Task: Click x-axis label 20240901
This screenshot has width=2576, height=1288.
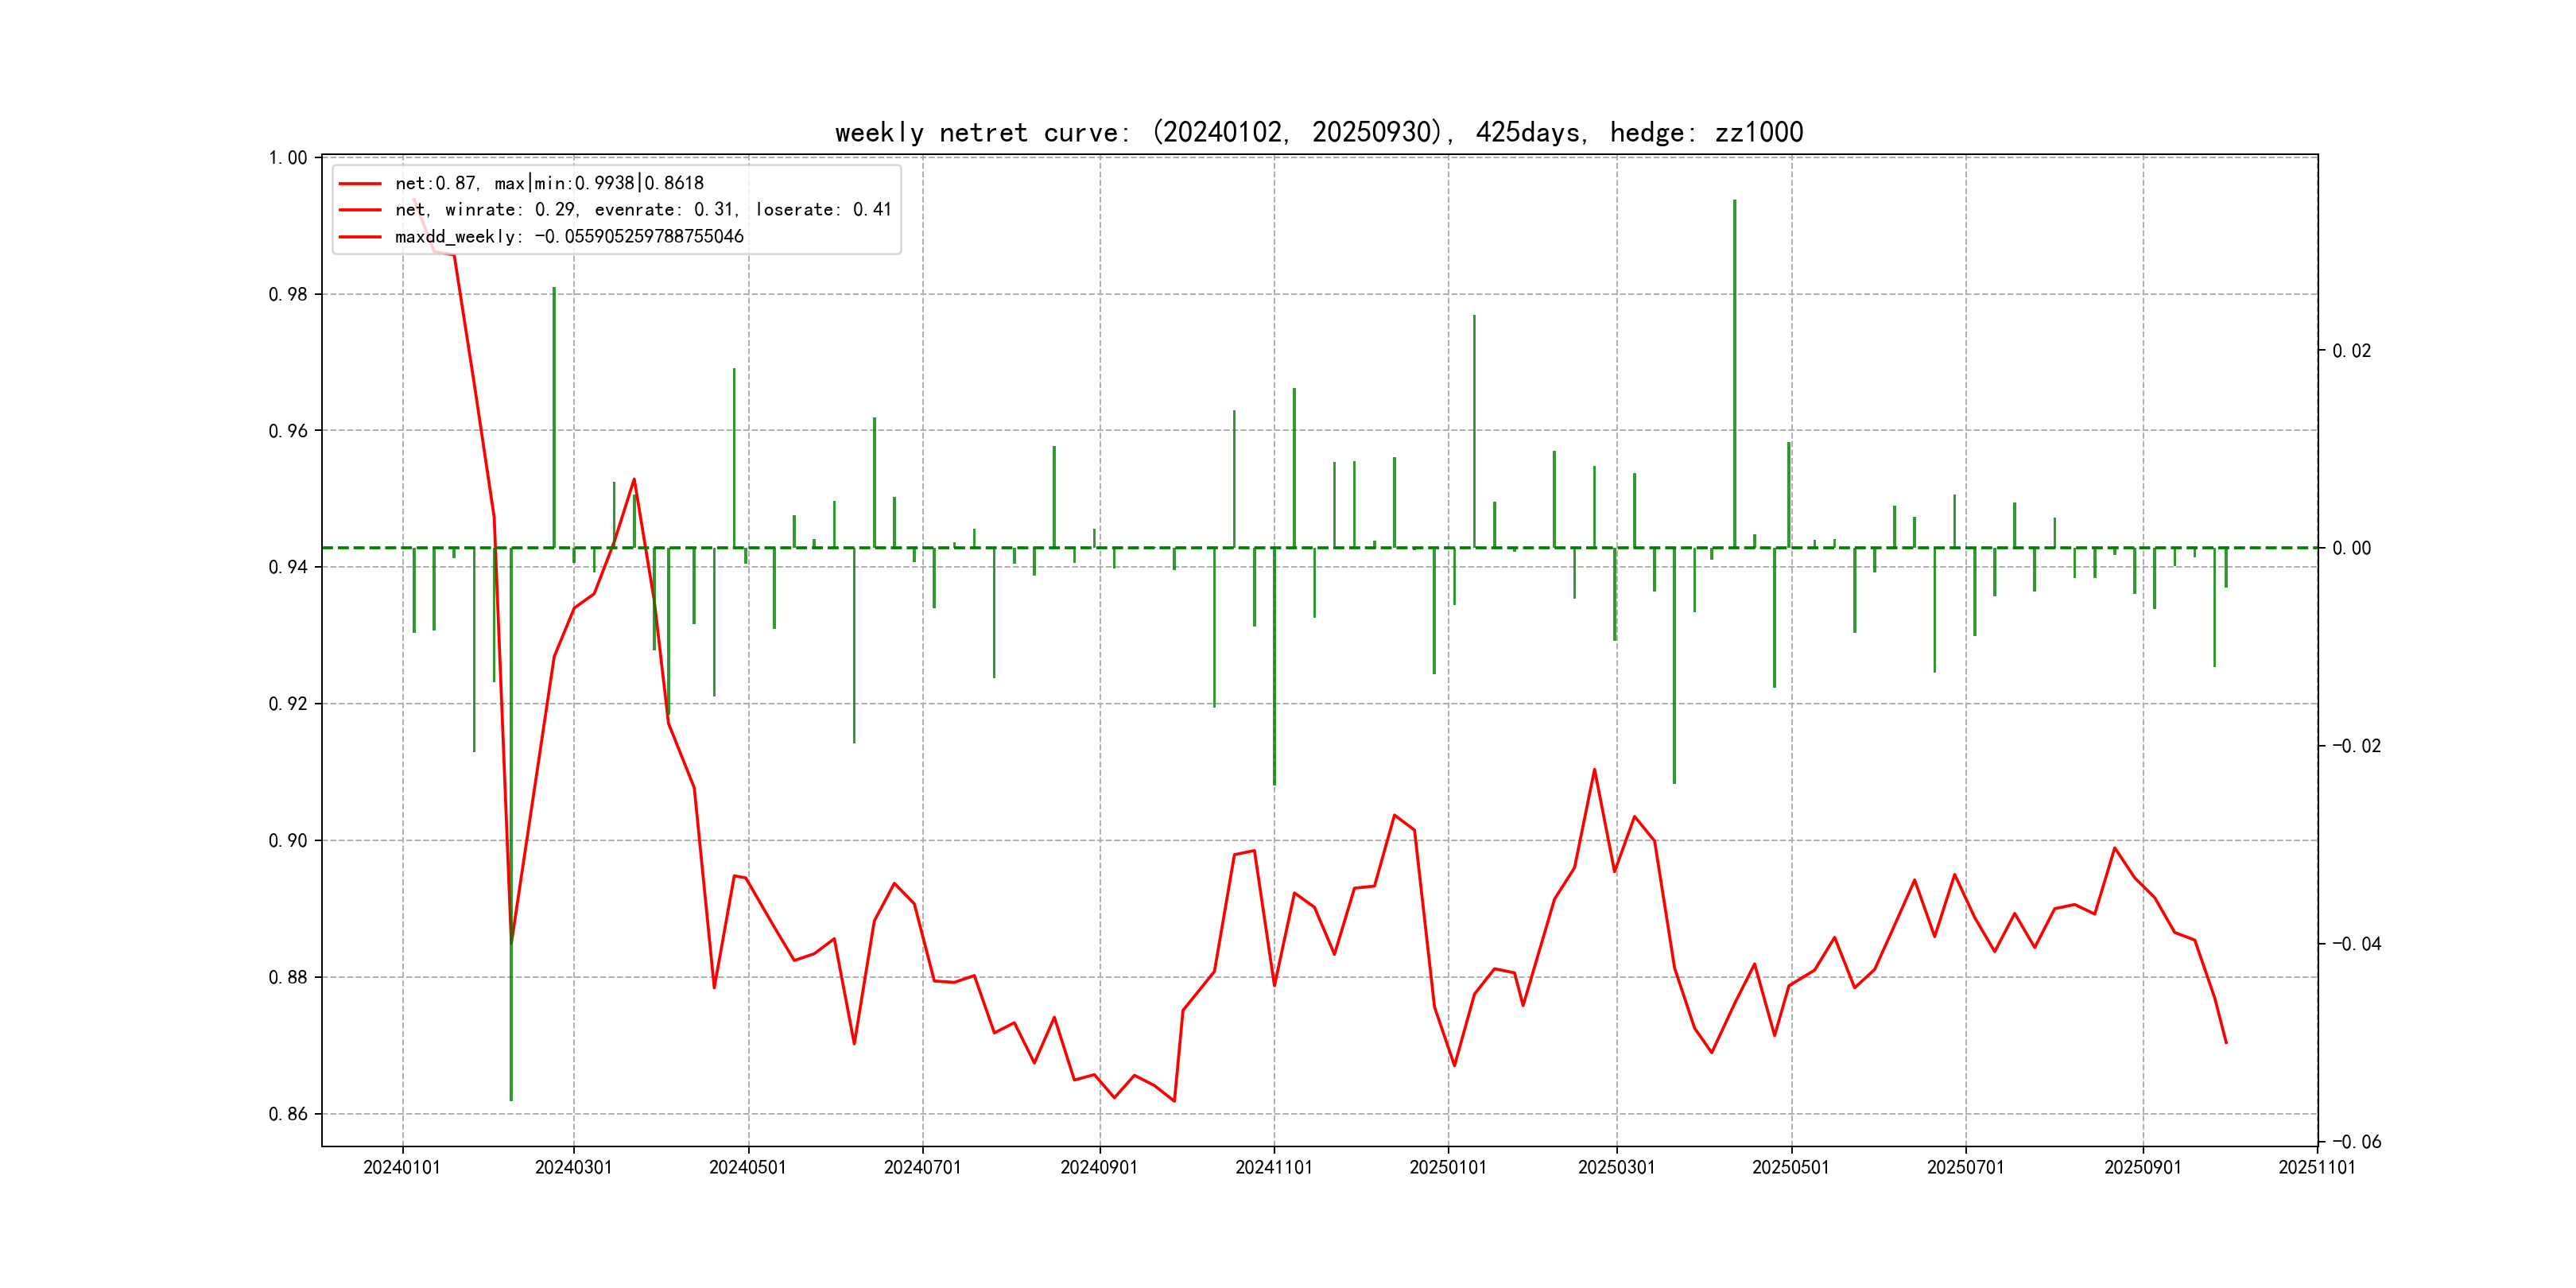Action: [x=1099, y=1168]
